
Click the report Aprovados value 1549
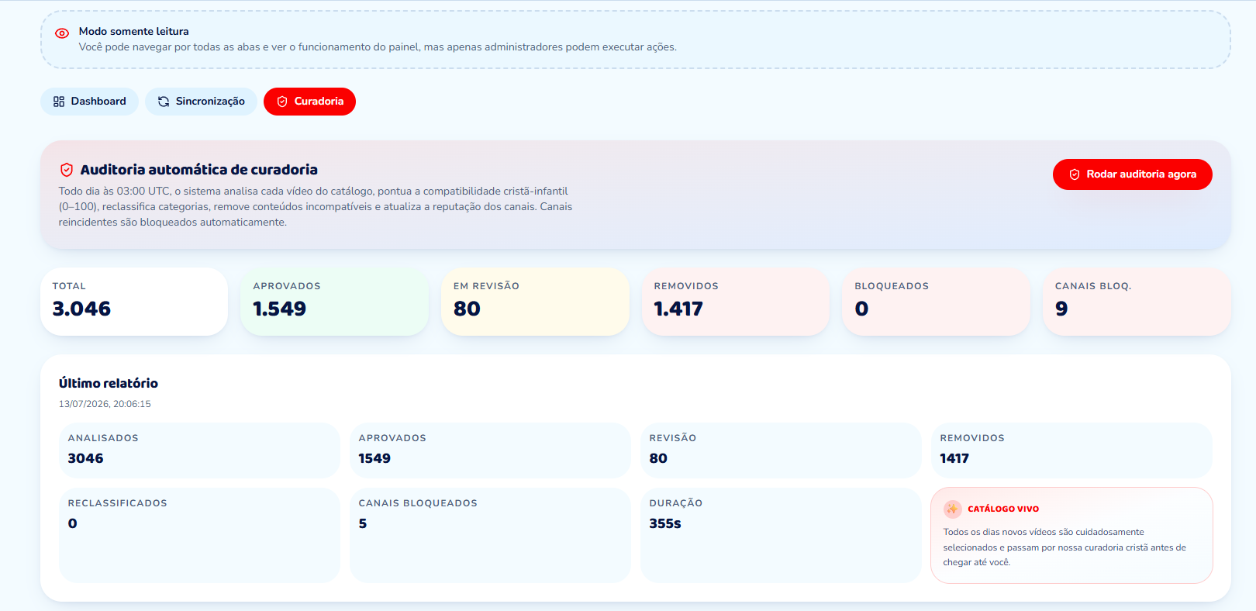(x=374, y=458)
